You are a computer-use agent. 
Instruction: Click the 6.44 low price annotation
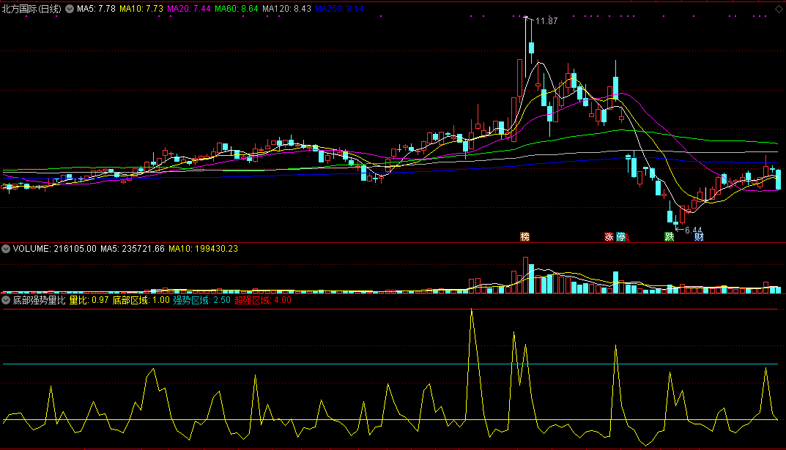(693, 230)
